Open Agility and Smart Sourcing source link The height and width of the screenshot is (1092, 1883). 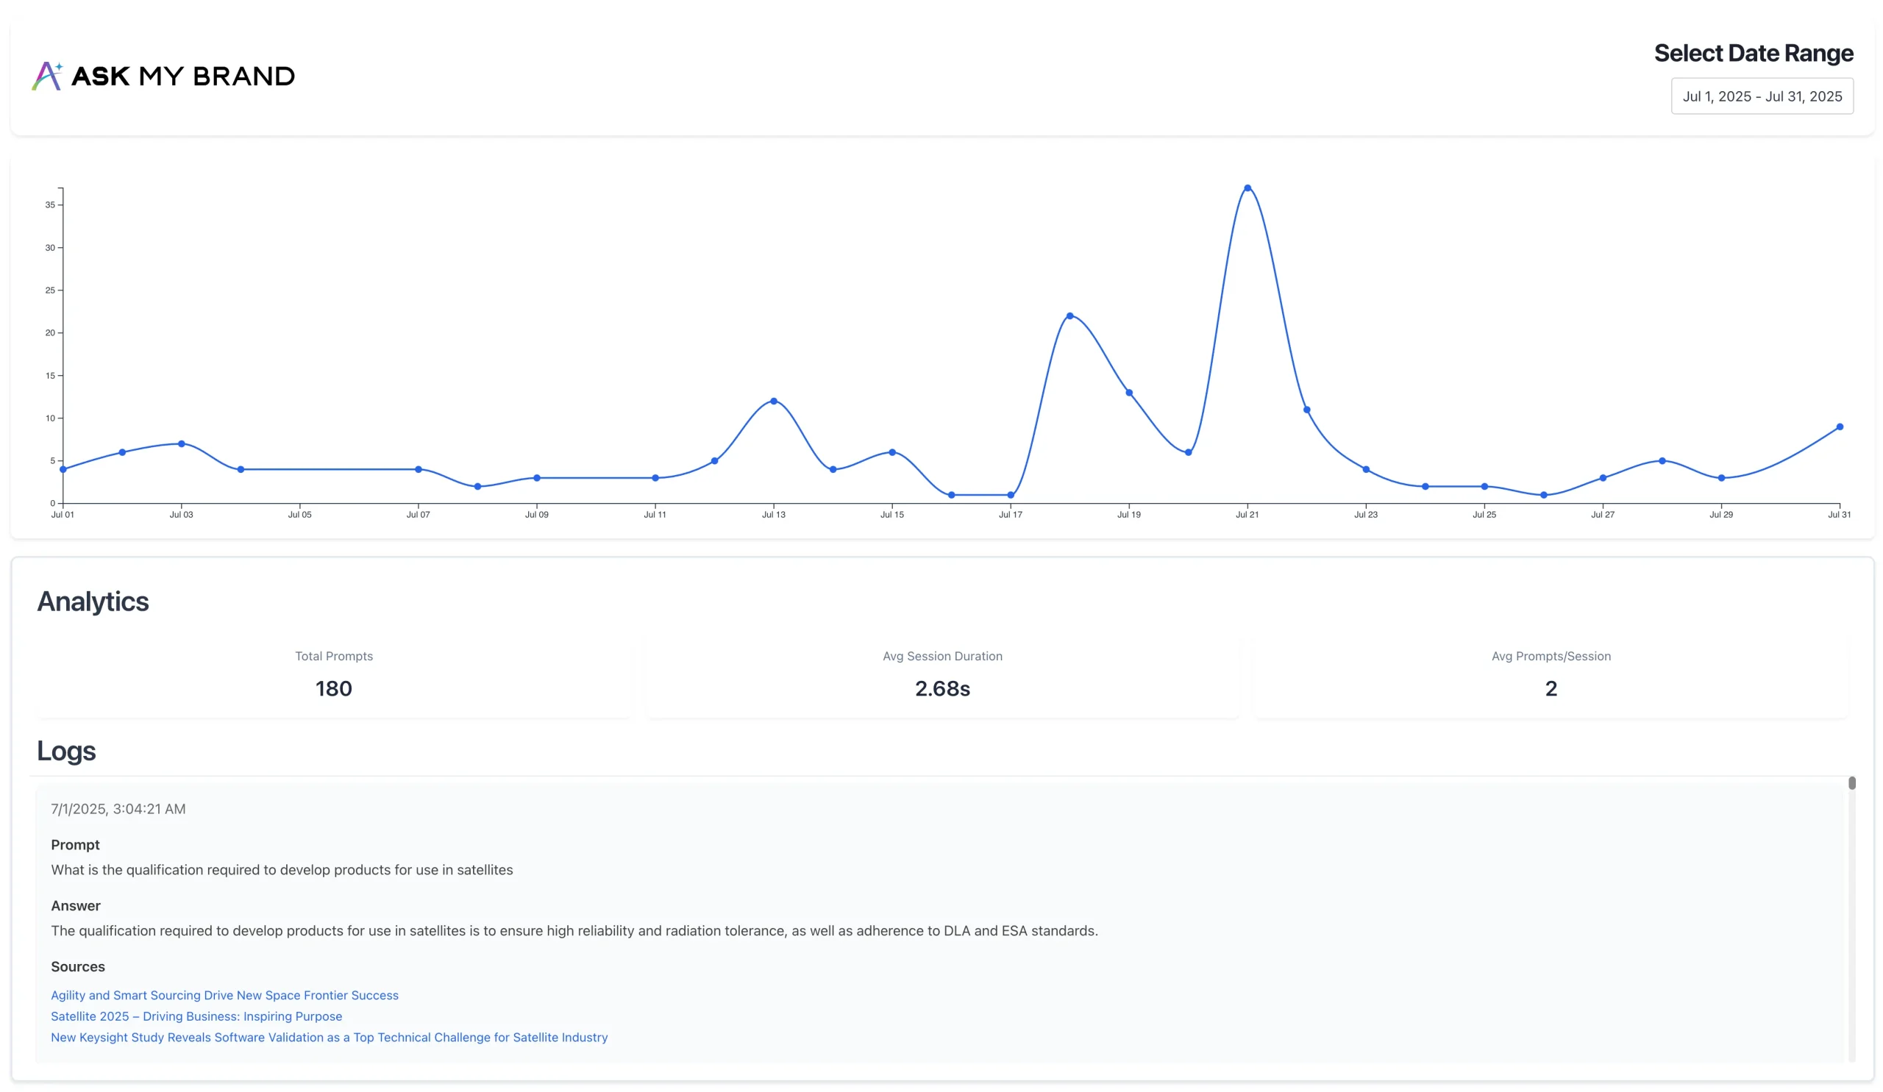[x=224, y=995]
